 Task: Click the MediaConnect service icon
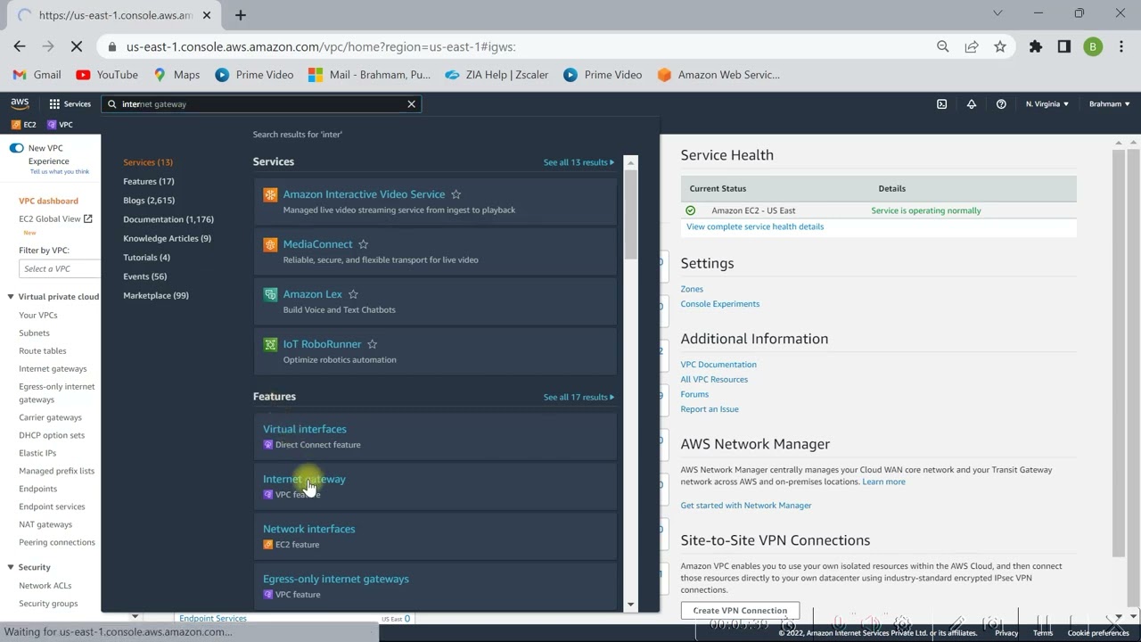[270, 244]
